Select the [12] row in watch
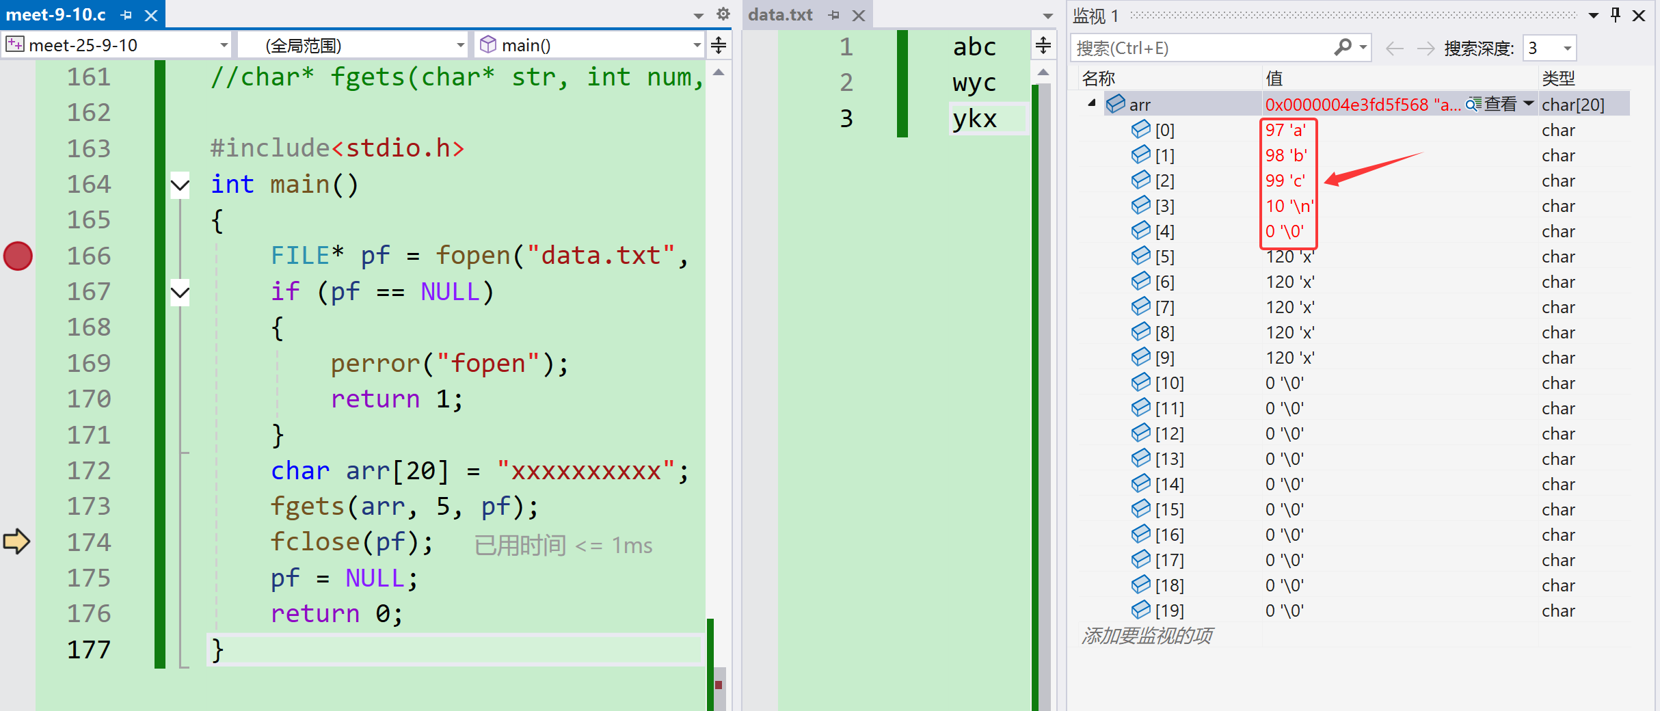Viewport: 1660px width, 711px height. tap(1354, 433)
